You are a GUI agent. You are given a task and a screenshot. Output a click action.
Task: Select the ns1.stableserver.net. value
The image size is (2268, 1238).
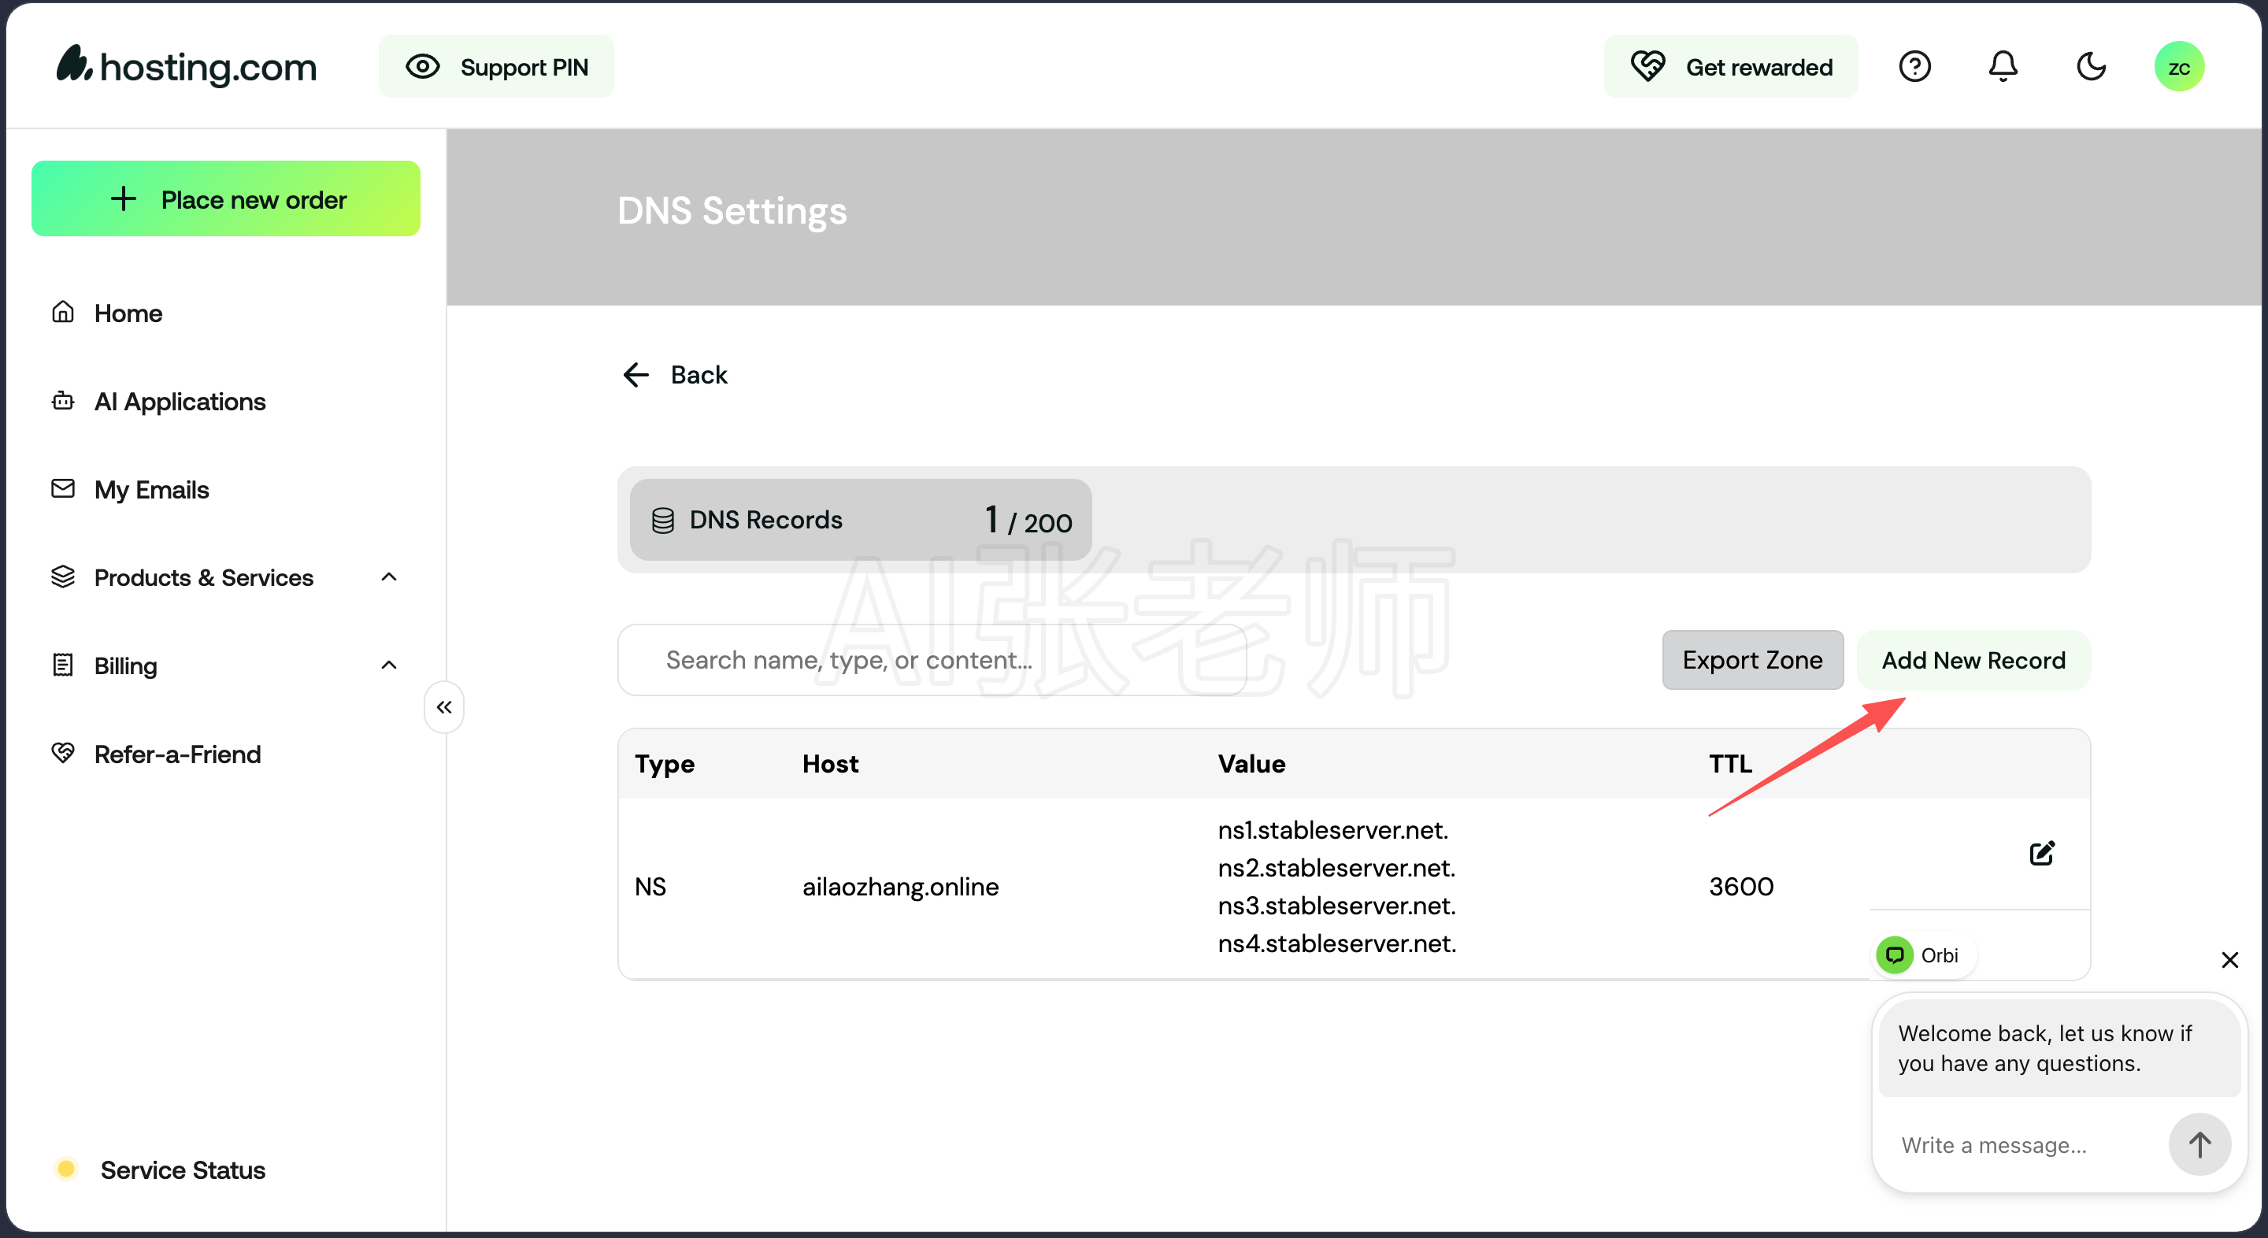pyautogui.click(x=1333, y=830)
